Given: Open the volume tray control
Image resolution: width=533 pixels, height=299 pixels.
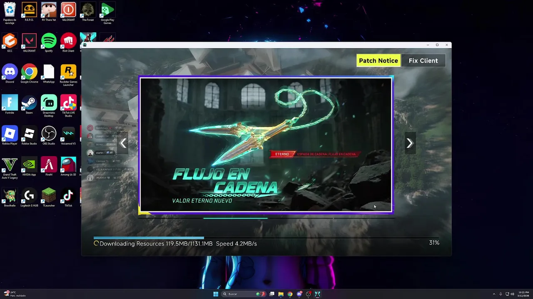Looking at the screenshot, I should [x=512, y=294].
